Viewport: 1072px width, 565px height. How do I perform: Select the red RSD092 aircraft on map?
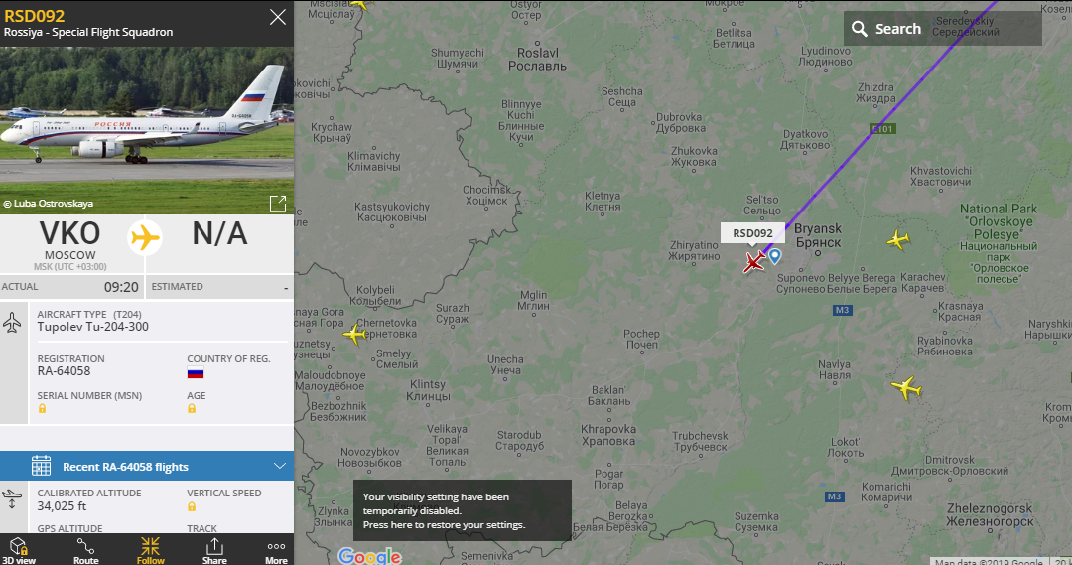(754, 261)
